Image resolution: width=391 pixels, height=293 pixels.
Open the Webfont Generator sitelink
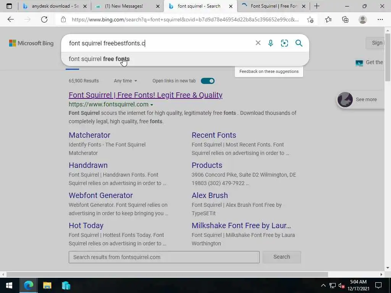click(100, 195)
